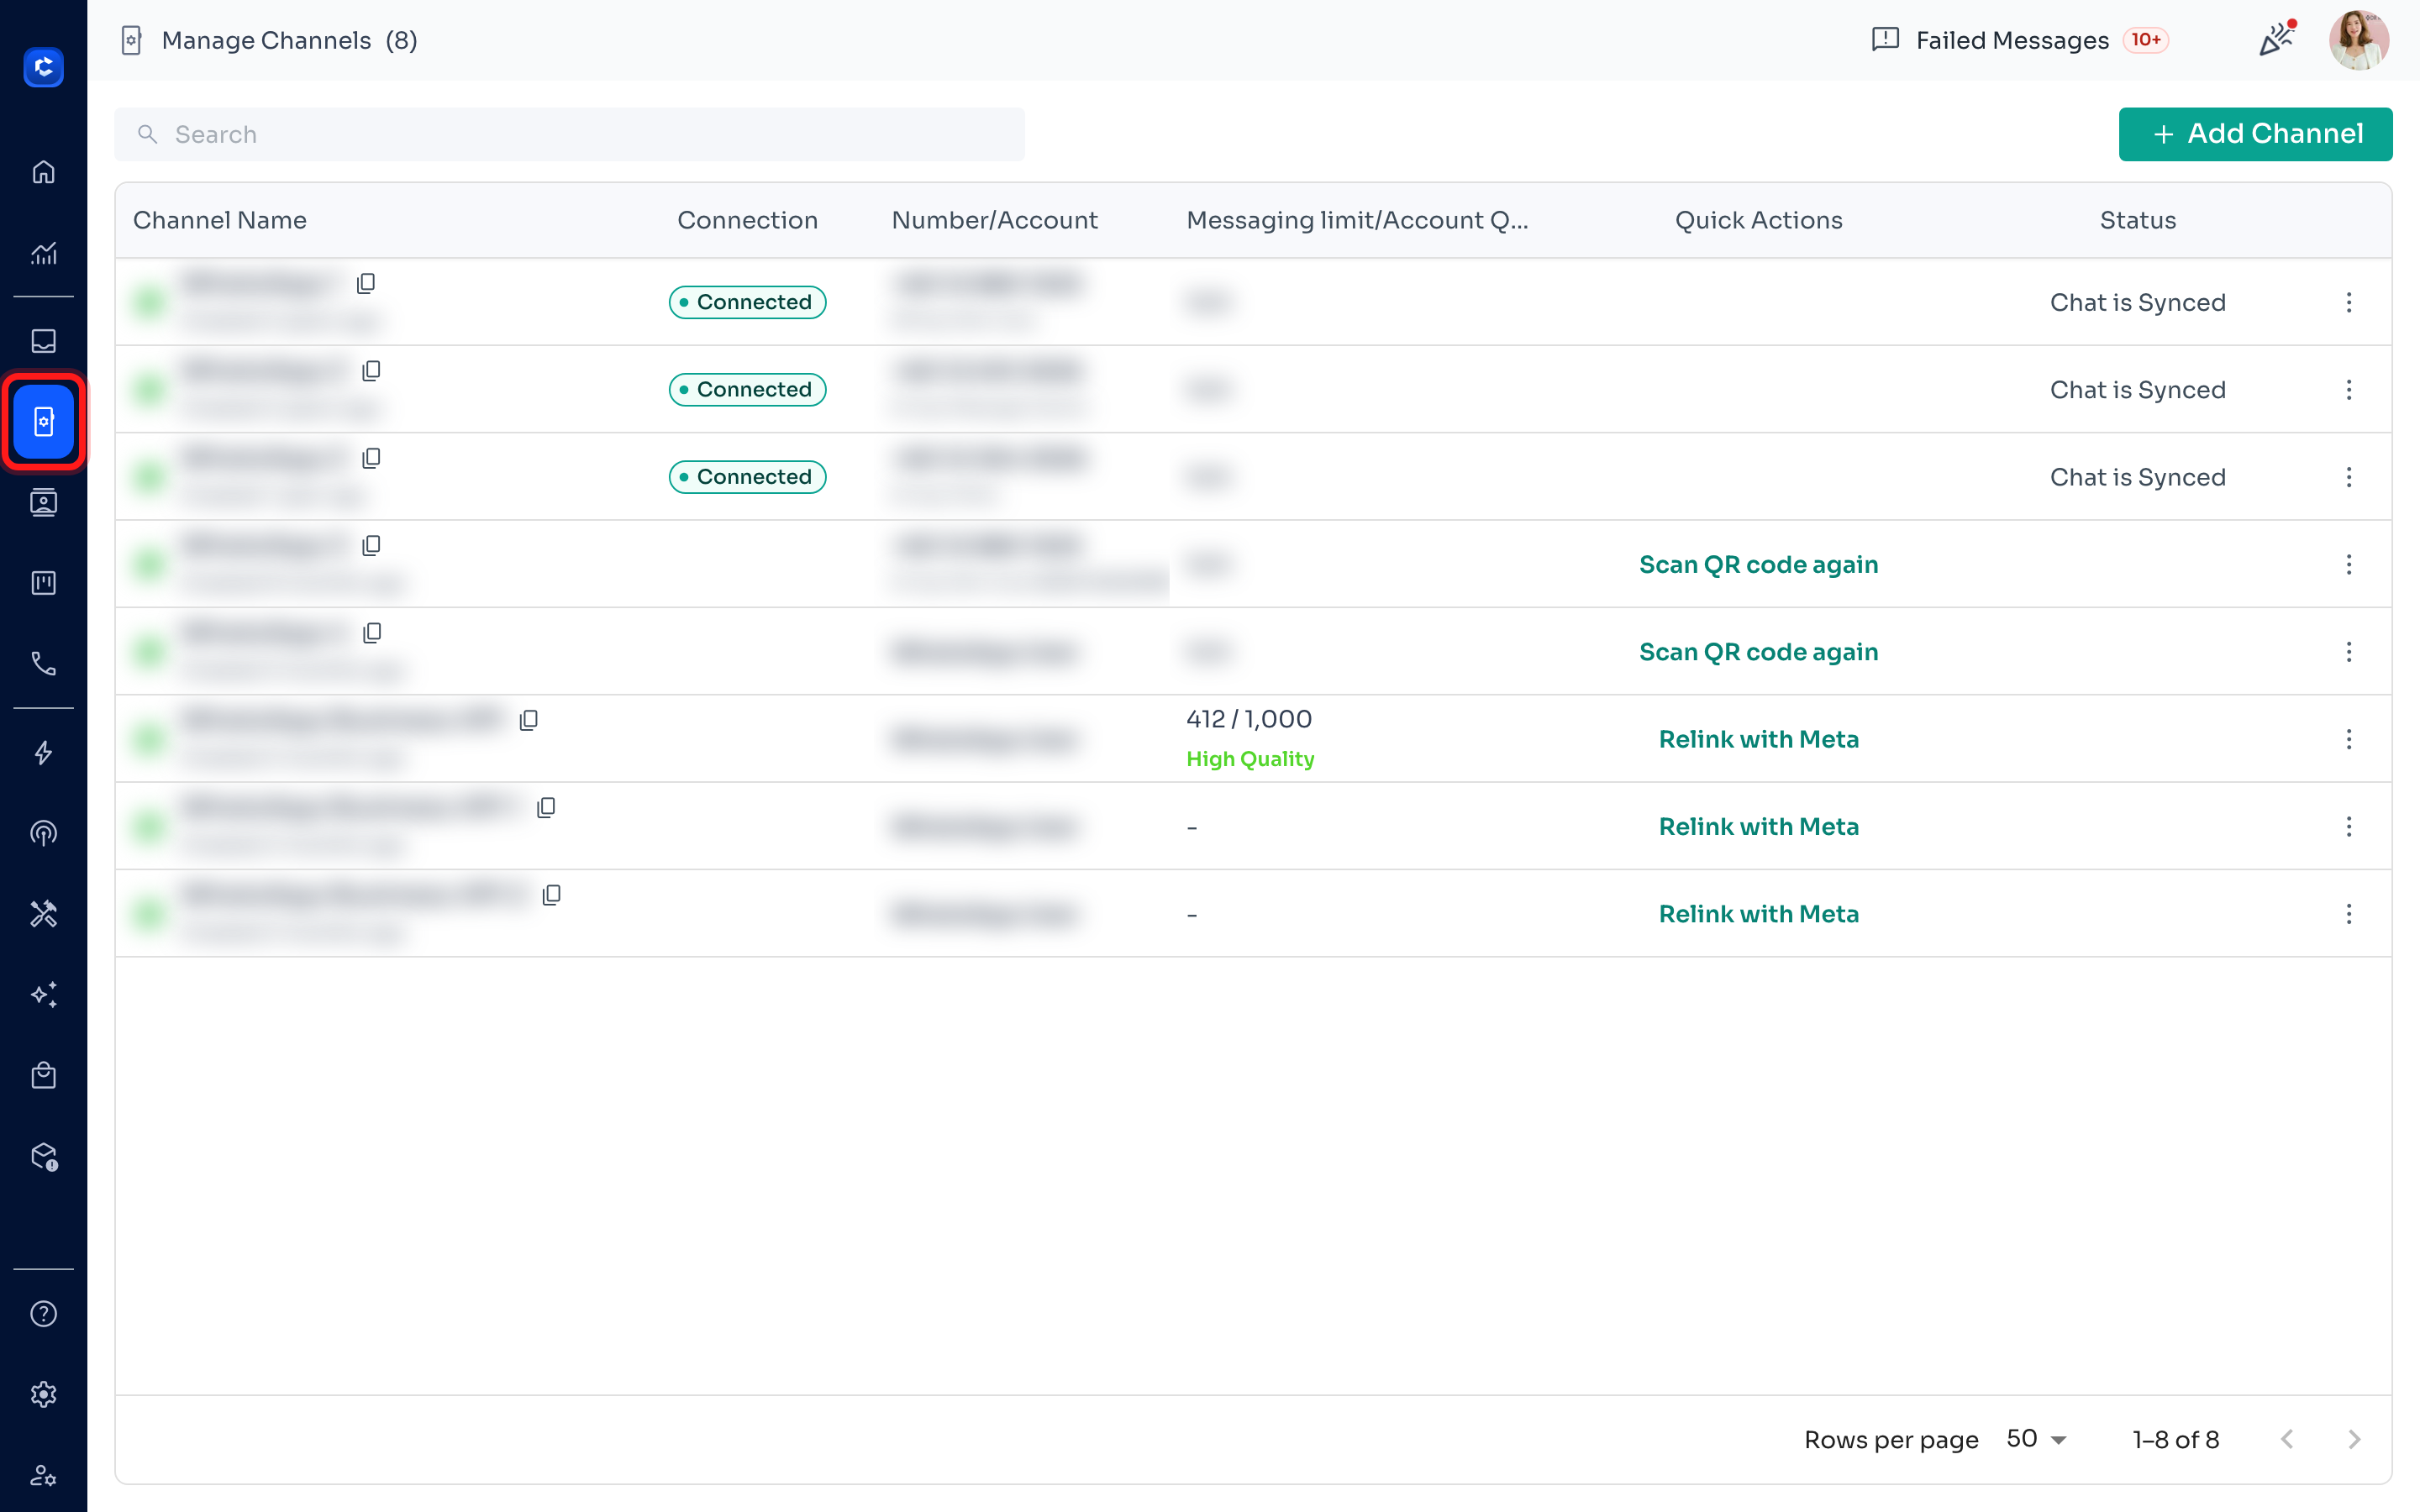Click the High Quality label
This screenshot has width=2420, height=1512.
(x=1250, y=759)
